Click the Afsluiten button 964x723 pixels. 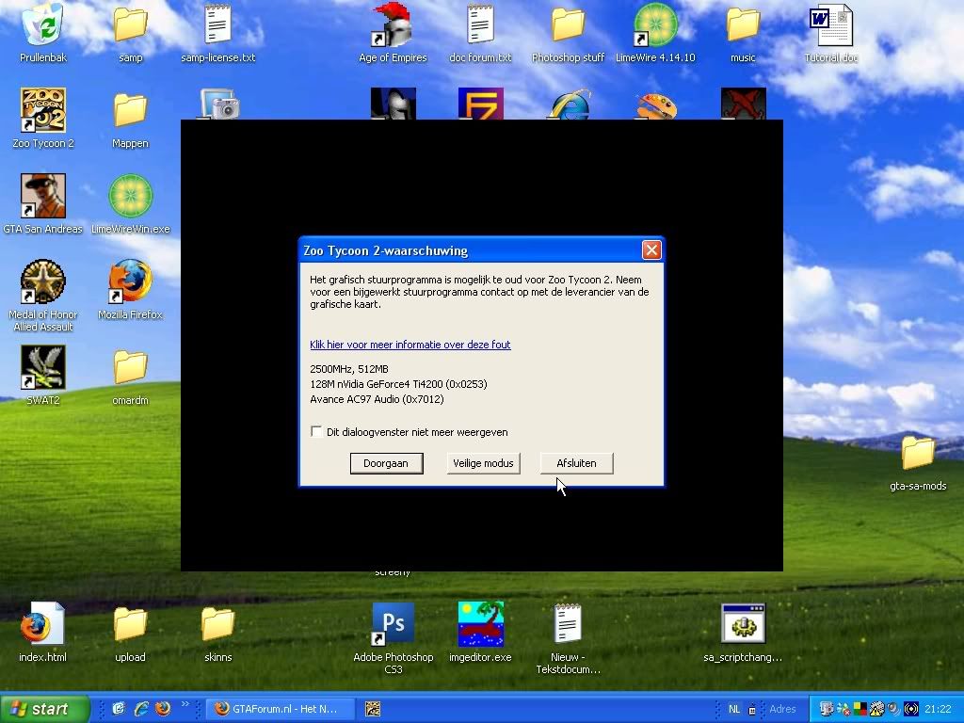point(577,463)
